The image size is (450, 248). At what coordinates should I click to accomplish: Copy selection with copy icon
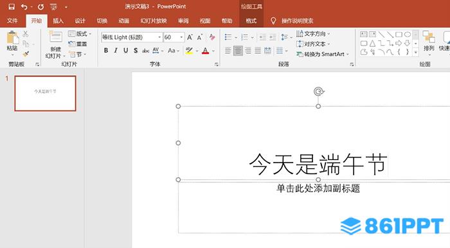pos(26,44)
